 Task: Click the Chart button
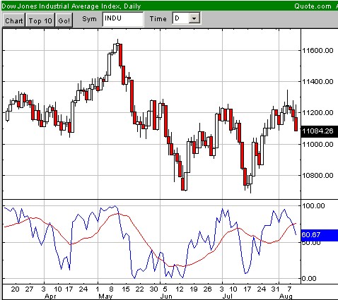click(14, 20)
